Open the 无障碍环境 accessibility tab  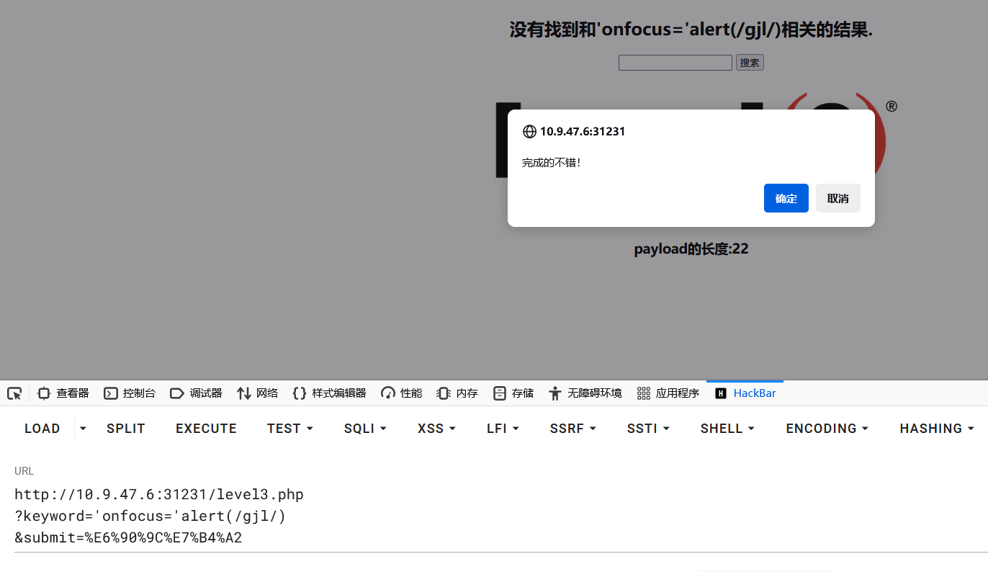(585, 393)
